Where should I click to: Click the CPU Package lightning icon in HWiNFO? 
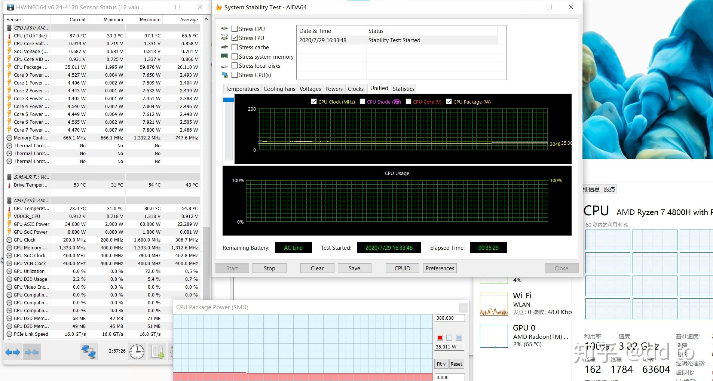click(x=9, y=67)
